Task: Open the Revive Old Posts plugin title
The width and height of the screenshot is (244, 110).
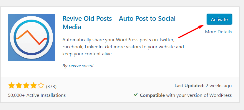Action: [x=119, y=23]
